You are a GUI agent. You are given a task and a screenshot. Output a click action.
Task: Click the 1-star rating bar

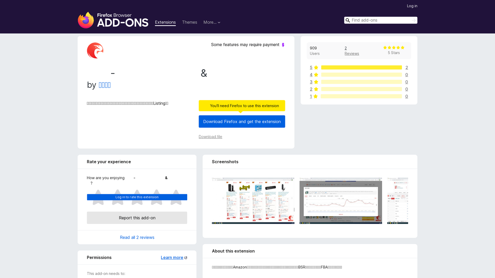(x=361, y=96)
